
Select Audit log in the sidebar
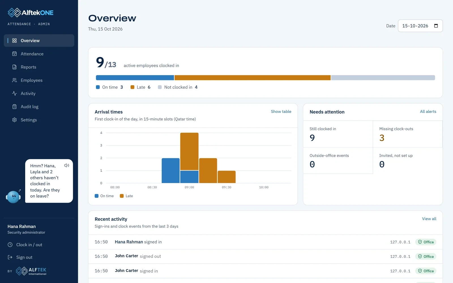(x=39, y=107)
